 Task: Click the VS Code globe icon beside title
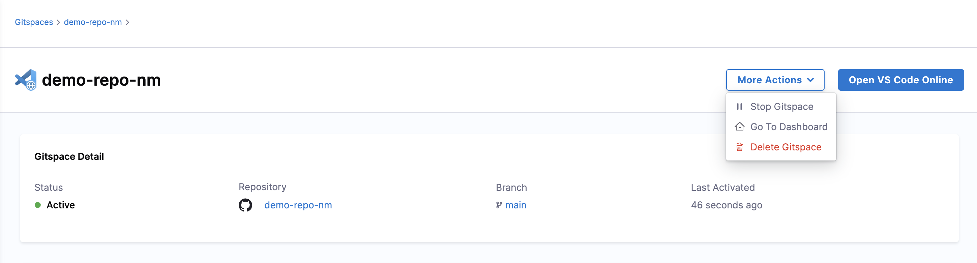tap(26, 80)
